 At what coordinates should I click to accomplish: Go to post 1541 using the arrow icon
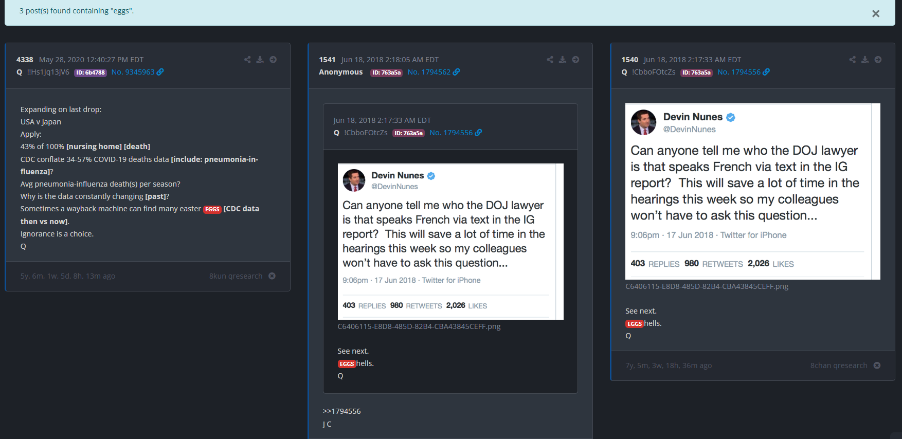pos(575,60)
